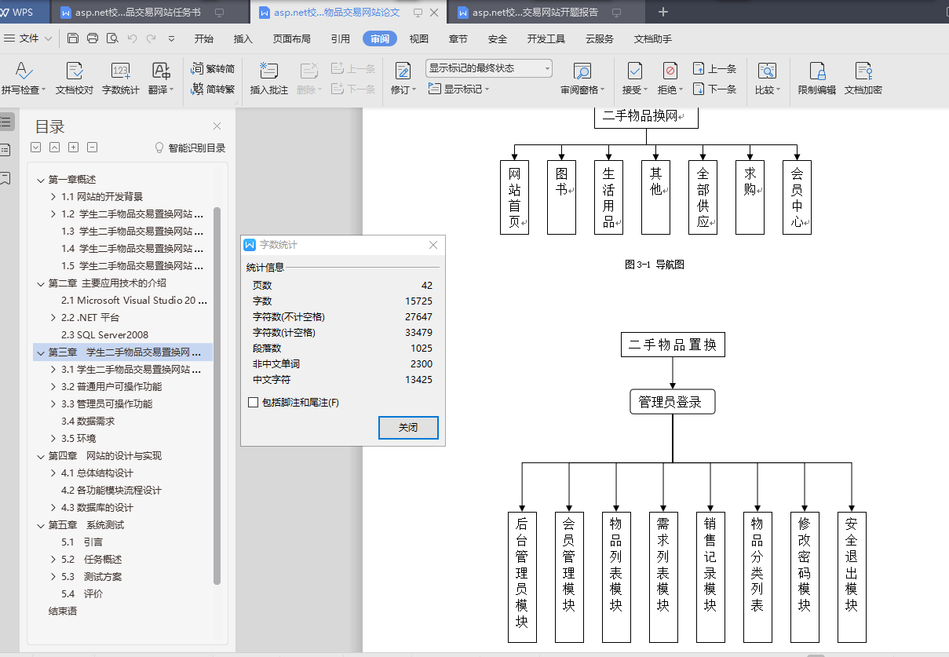Image resolution: width=949 pixels, height=657 pixels.
Task: Click collapse-all minus icon in 目录 panel
Action: tap(92, 148)
